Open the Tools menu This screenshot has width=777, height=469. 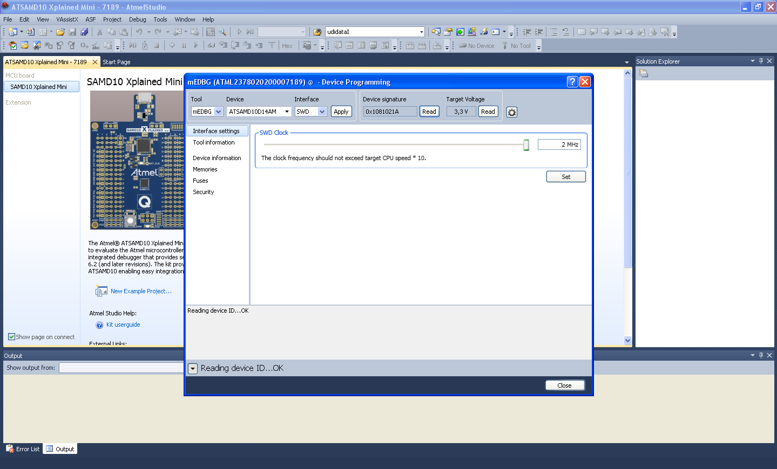click(x=160, y=19)
